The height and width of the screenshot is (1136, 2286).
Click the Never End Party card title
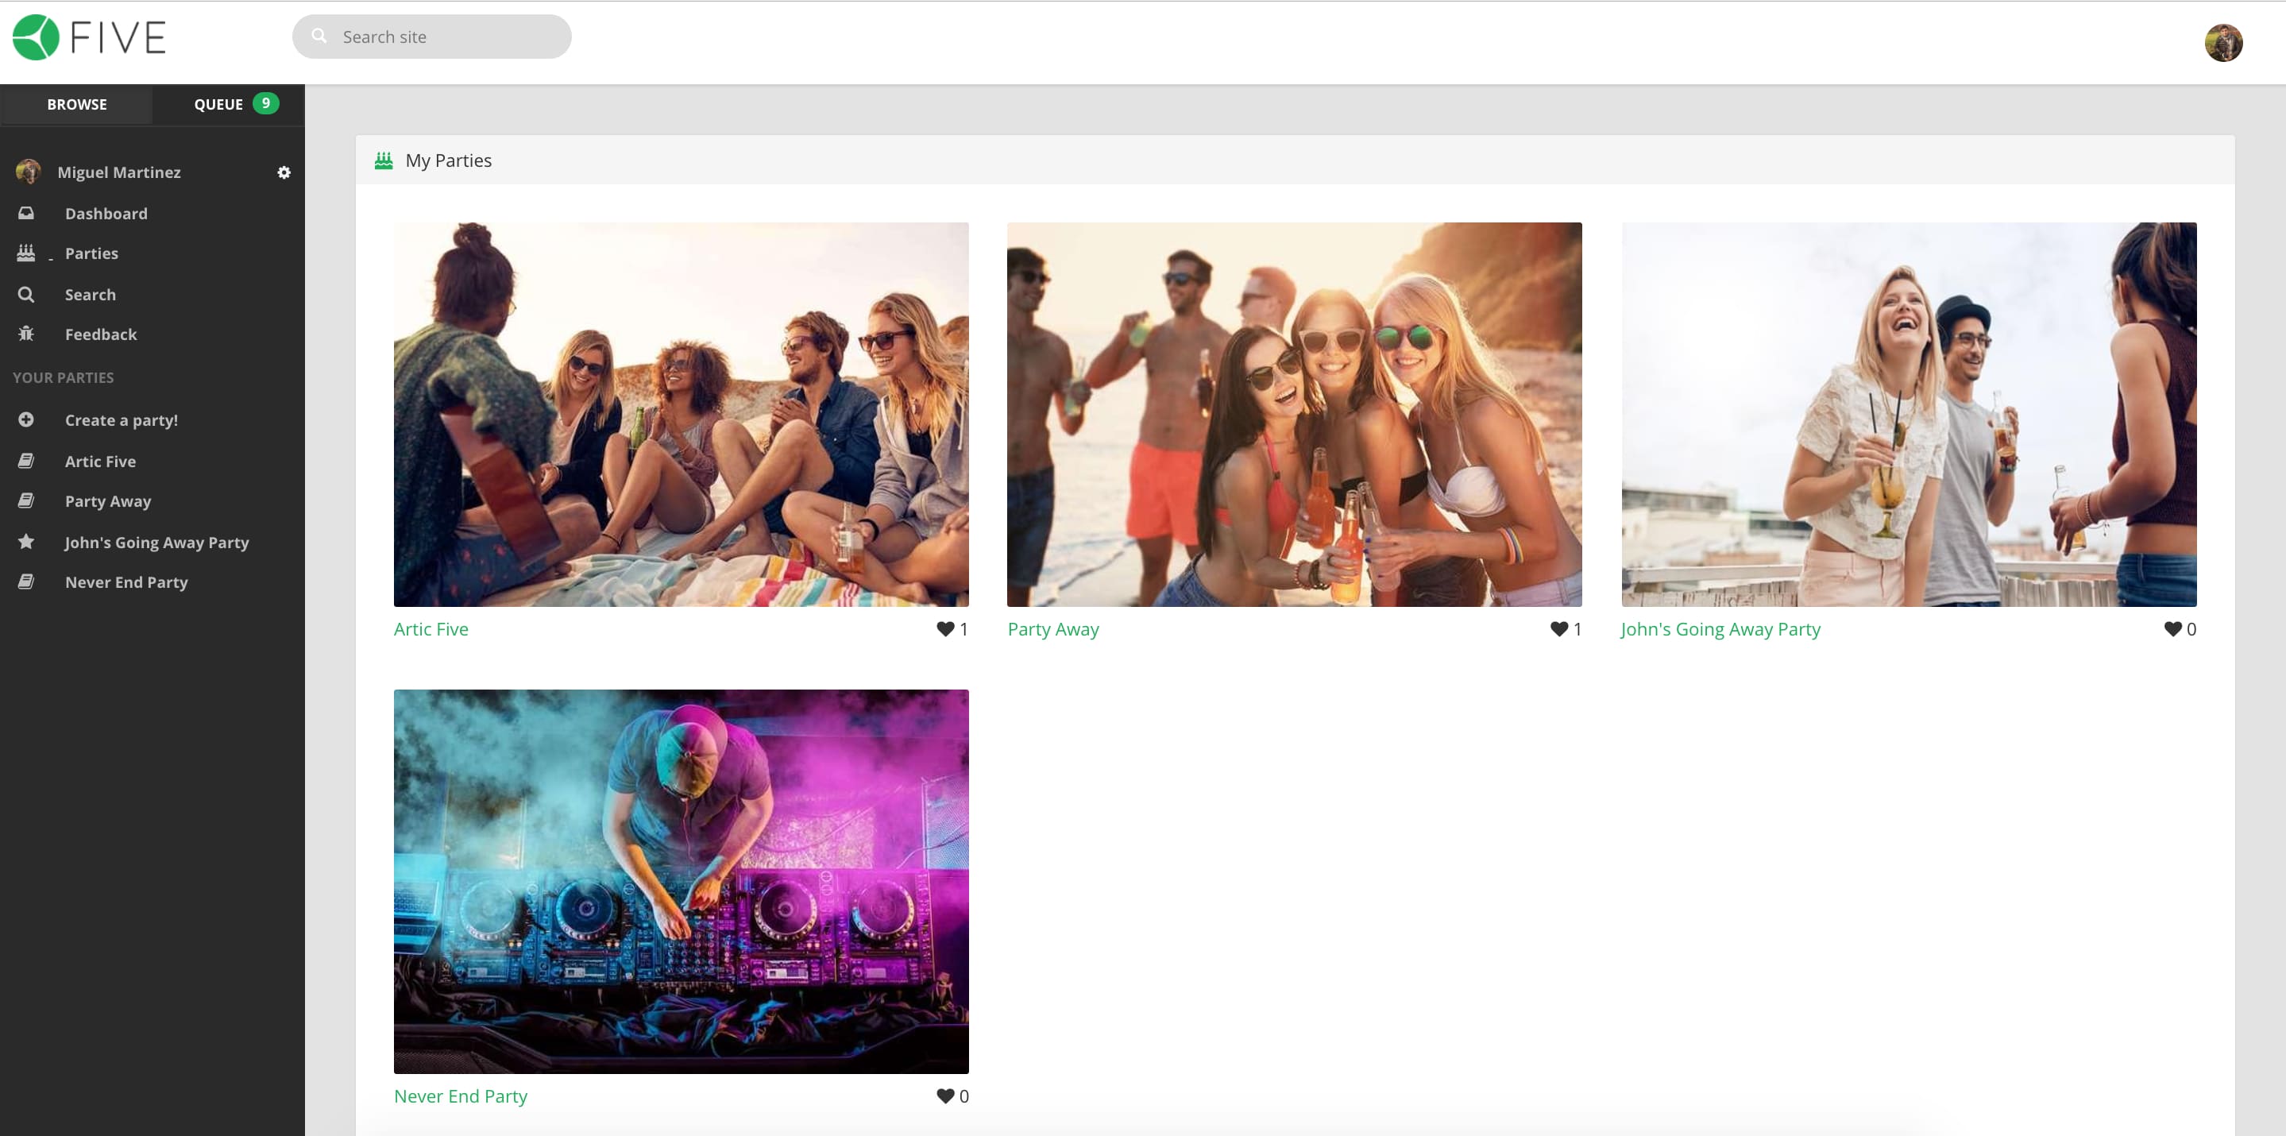(x=461, y=1096)
